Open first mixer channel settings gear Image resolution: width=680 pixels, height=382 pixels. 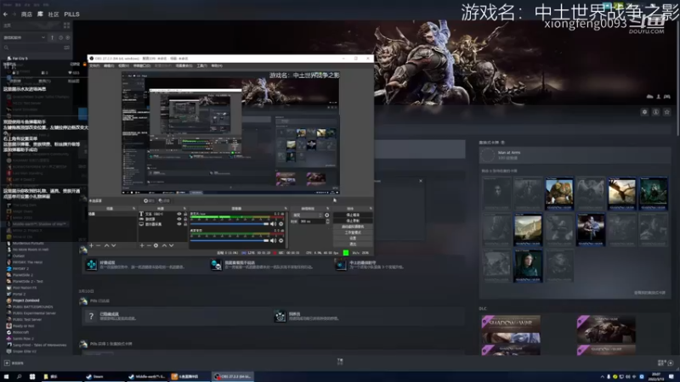click(x=281, y=224)
